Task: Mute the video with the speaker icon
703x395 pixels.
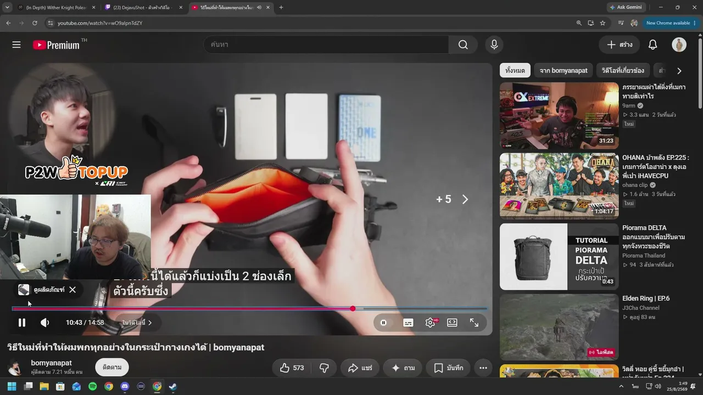Action: tap(45, 323)
